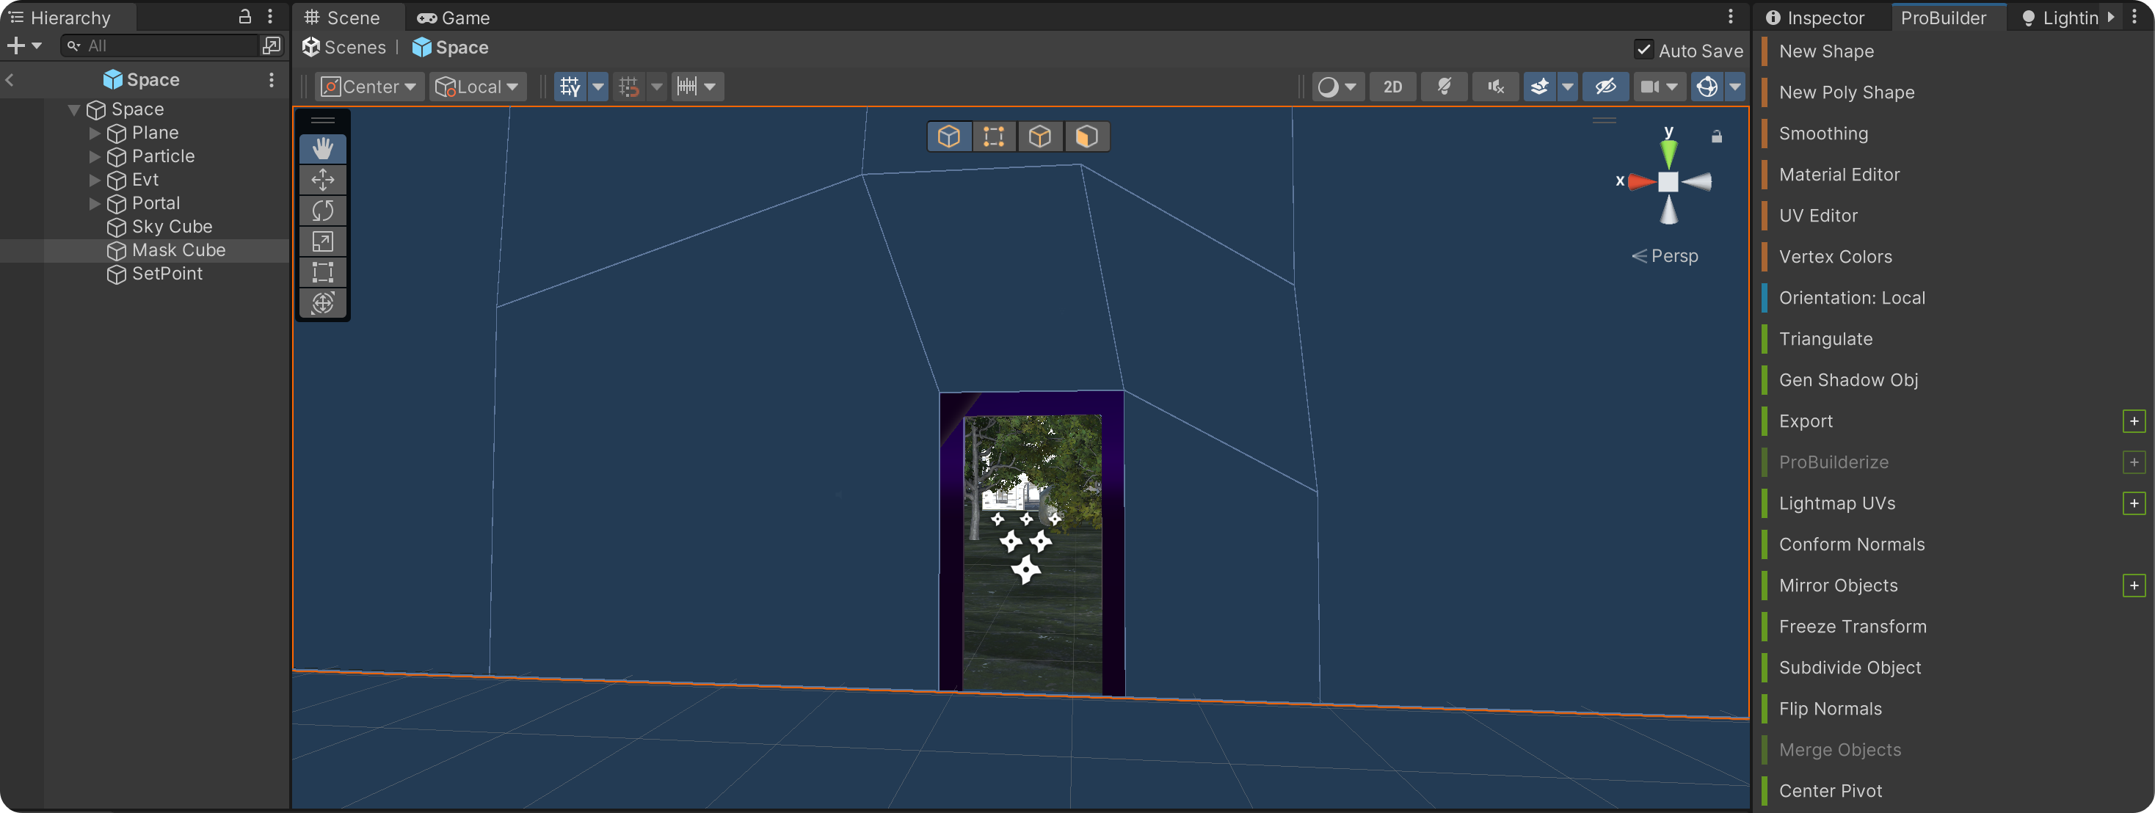Toggle the Auto Save checkbox
The height and width of the screenshot is (813, 2155).
[x=1643, y=50]
